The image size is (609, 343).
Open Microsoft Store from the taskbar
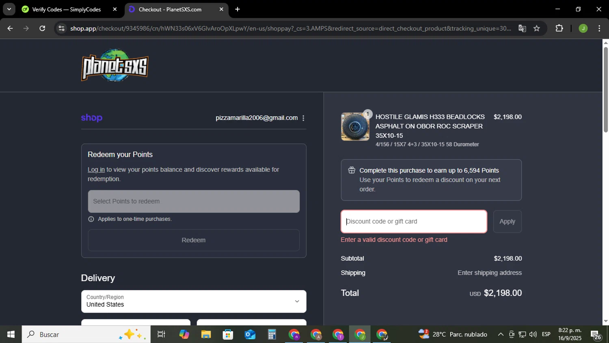tap(228, 334)
